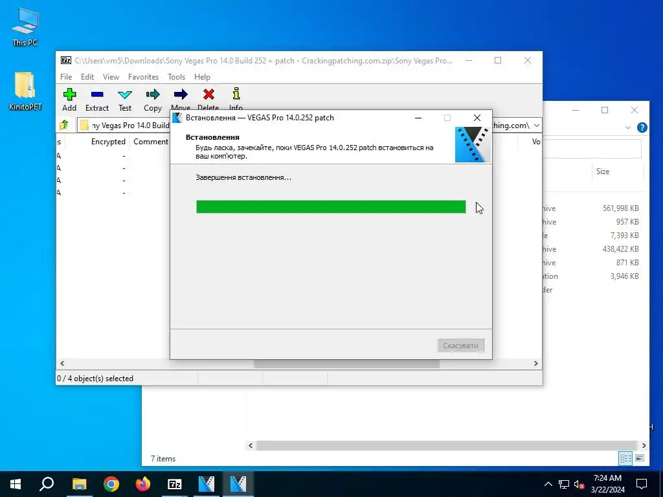Open taskbar search magnifier
Screen dimensions: 663x497
pyautogui.click(x=47, y=484)
